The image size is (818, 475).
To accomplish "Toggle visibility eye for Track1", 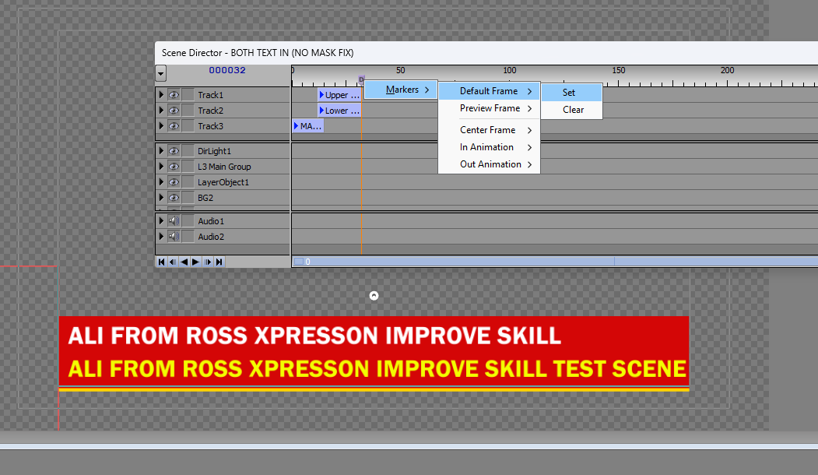I will [x=174, y=95].
